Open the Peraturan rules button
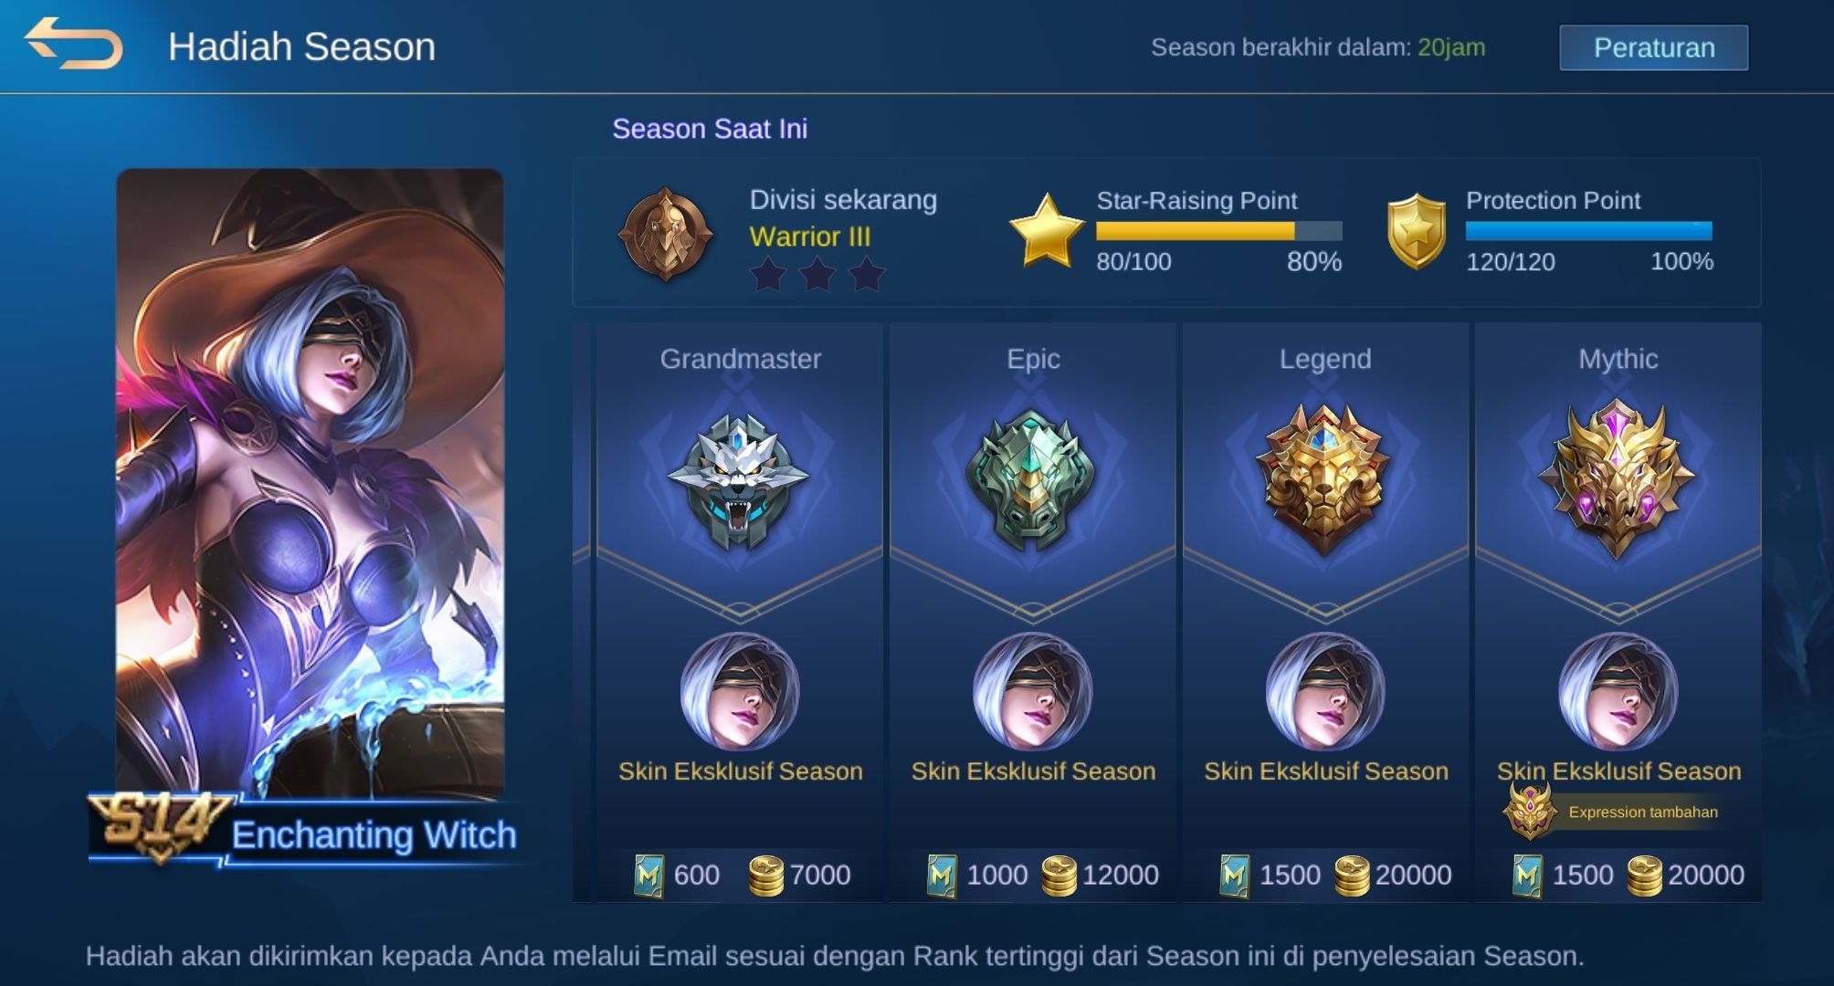The width and height of the screenshot is (1834, 986). pos(1653,47)
